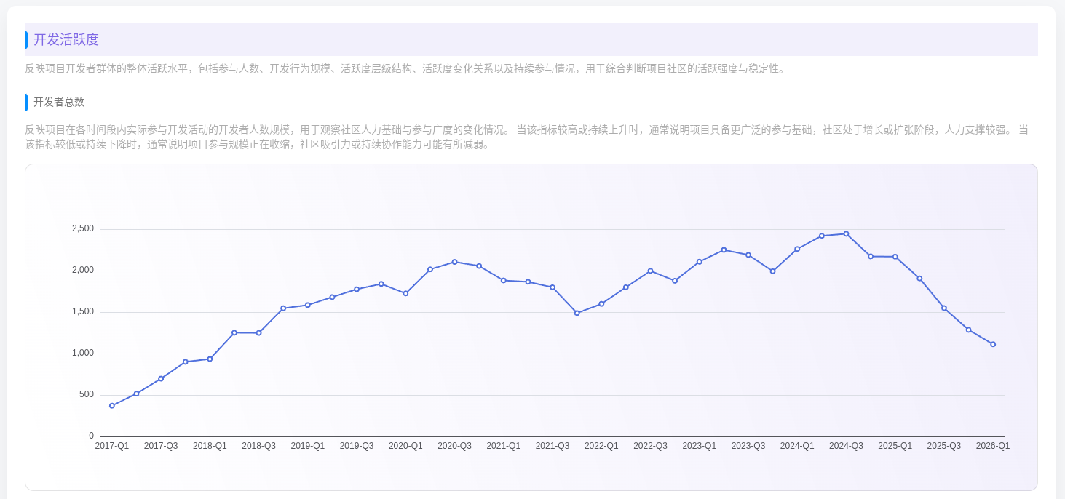Click the last data point for 2026-Q1

993,344
